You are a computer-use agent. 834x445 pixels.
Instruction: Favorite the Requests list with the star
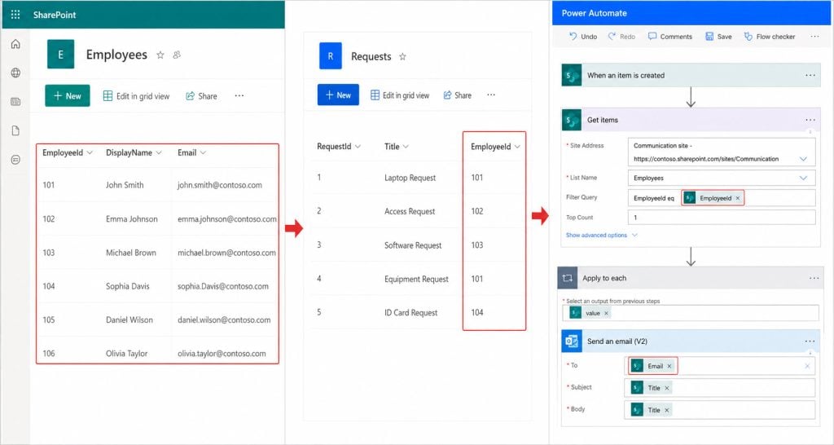pos(402,56)
